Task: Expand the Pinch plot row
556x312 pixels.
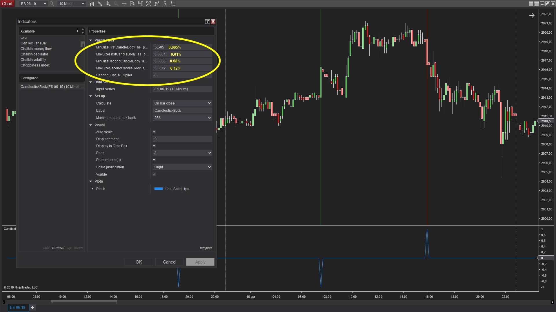Action: point(92,189)
